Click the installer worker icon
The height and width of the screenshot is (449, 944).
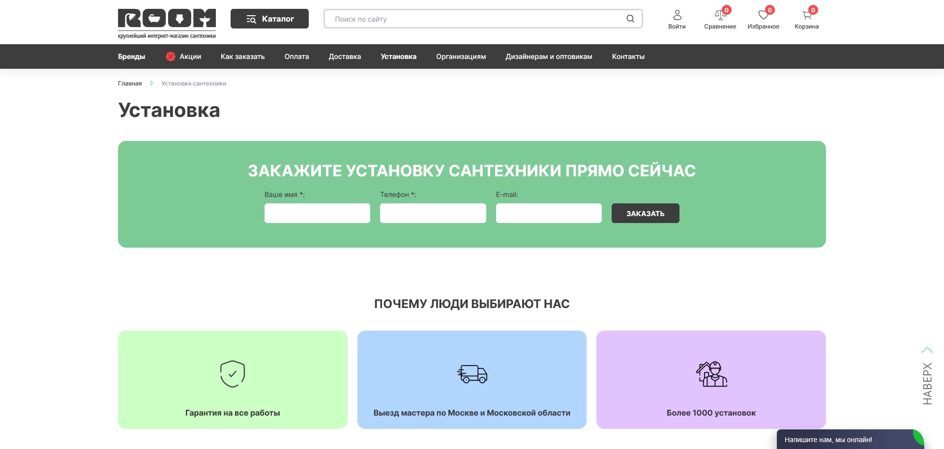pos(711,374)
